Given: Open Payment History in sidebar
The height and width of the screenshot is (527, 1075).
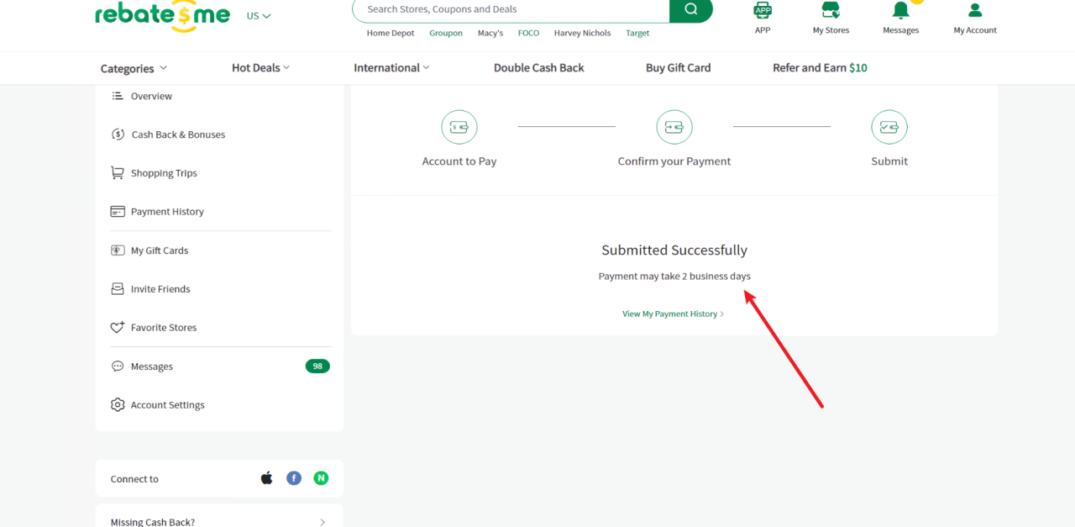Looking at the screenshot, I should (x=167, y=212).
